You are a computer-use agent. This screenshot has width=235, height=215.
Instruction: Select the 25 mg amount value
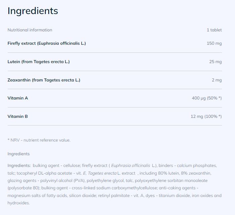click(216, 62)
